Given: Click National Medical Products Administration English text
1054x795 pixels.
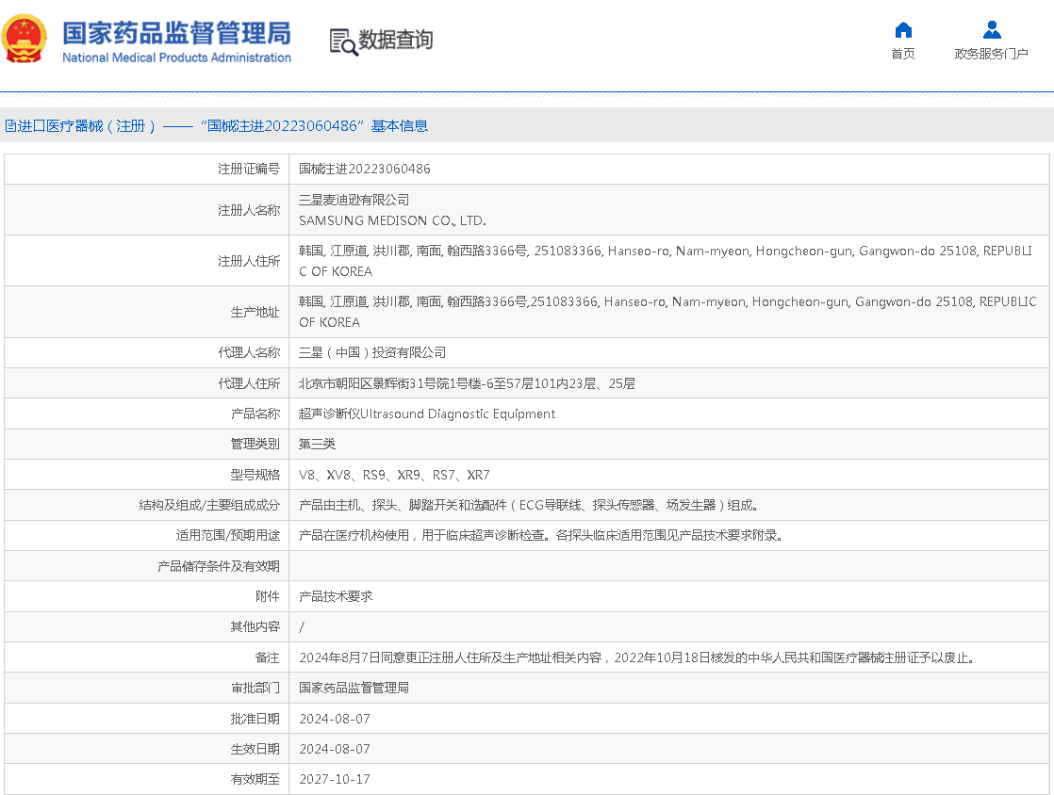Looking at the screenshot, I should 176,58.
